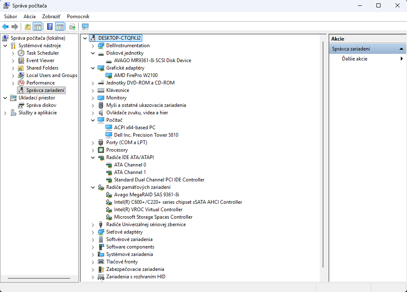This screenshot has height=292, width=407.
Task: Collapse the Diskové jednotky category
Action: coord(92,53)
